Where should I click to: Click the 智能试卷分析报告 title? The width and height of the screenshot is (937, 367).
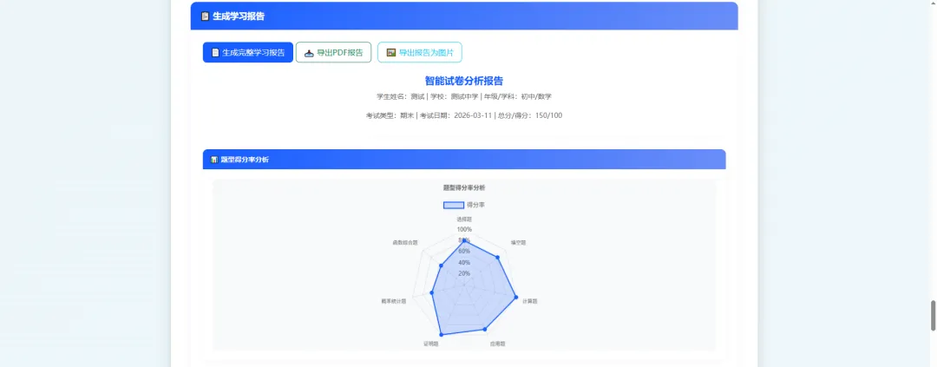pos(463,81)
